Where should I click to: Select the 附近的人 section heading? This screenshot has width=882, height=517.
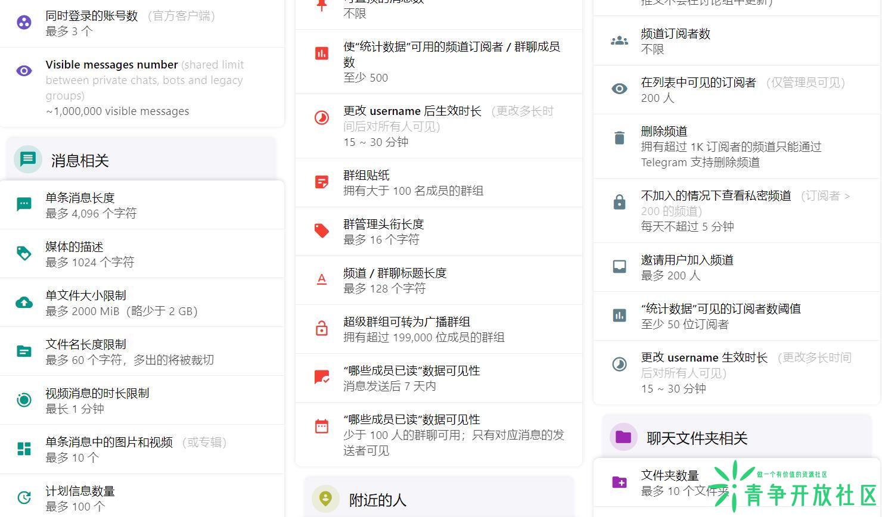click(378, 500)
